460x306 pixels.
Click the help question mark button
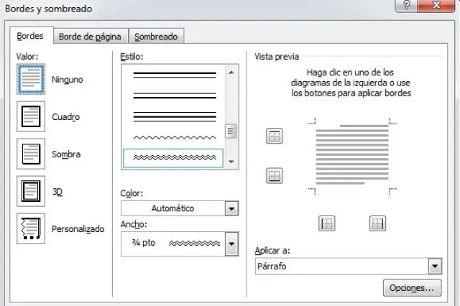[x=407, y=6]
